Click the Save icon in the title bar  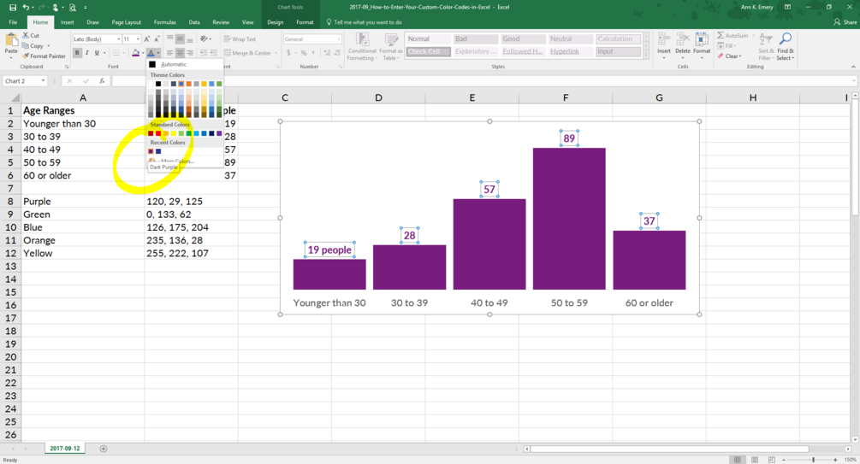(x=12, y=7)
